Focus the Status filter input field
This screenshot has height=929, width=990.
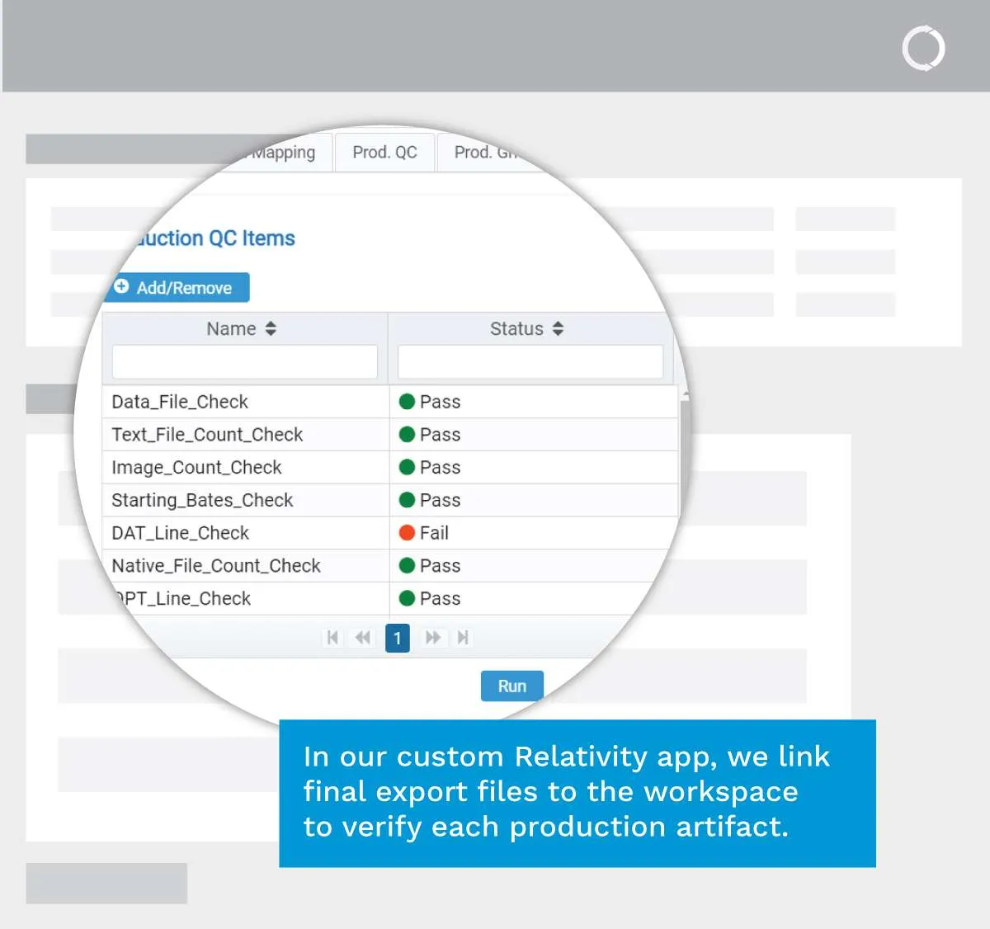[x=530, y=362]
